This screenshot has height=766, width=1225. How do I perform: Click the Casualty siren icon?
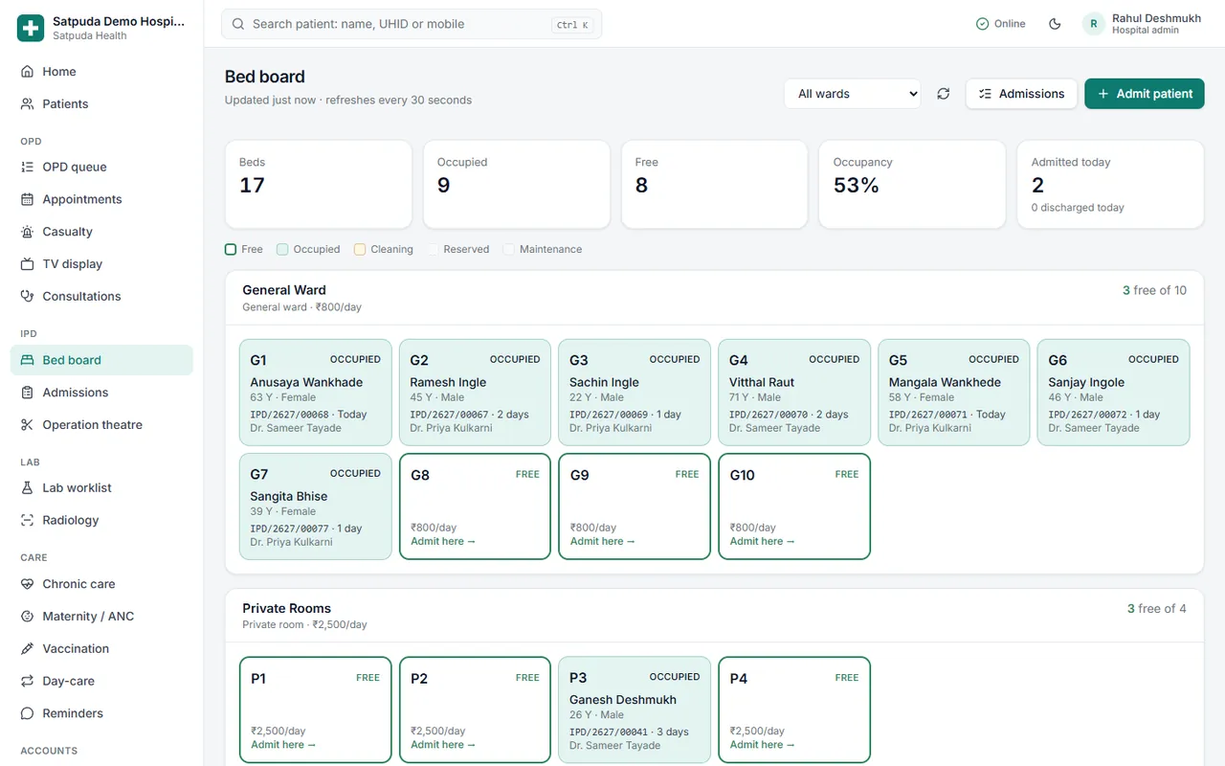tap(27, 233)
